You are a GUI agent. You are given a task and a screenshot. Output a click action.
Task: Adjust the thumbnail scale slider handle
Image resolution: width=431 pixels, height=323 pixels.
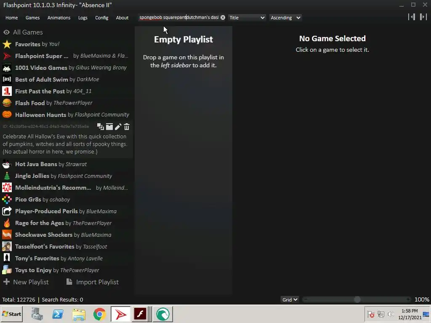(357, 299)
